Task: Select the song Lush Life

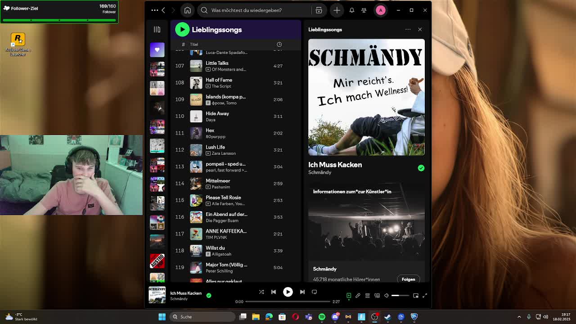Action: [215, 147]
